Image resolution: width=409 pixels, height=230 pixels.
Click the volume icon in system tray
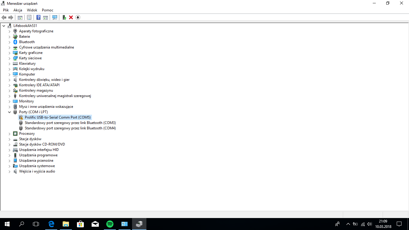369,224
